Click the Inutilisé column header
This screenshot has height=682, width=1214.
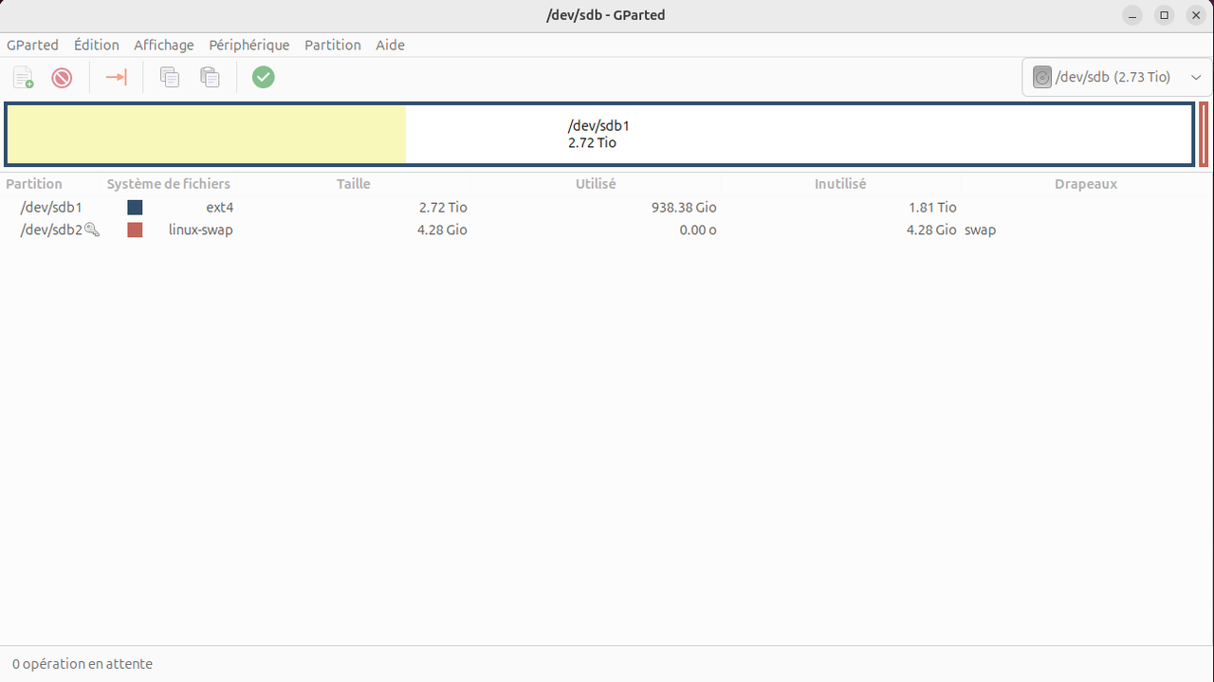(x=840, y=184)
